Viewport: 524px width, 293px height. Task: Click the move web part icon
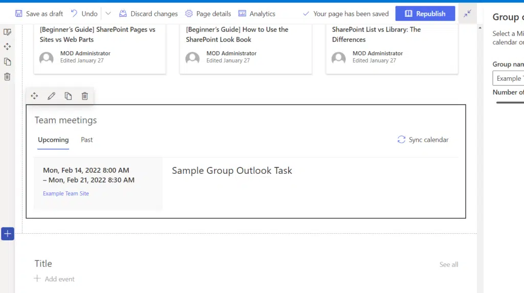click(34, 96)
